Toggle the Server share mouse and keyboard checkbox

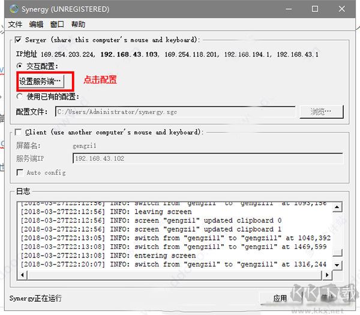point(18,40)
